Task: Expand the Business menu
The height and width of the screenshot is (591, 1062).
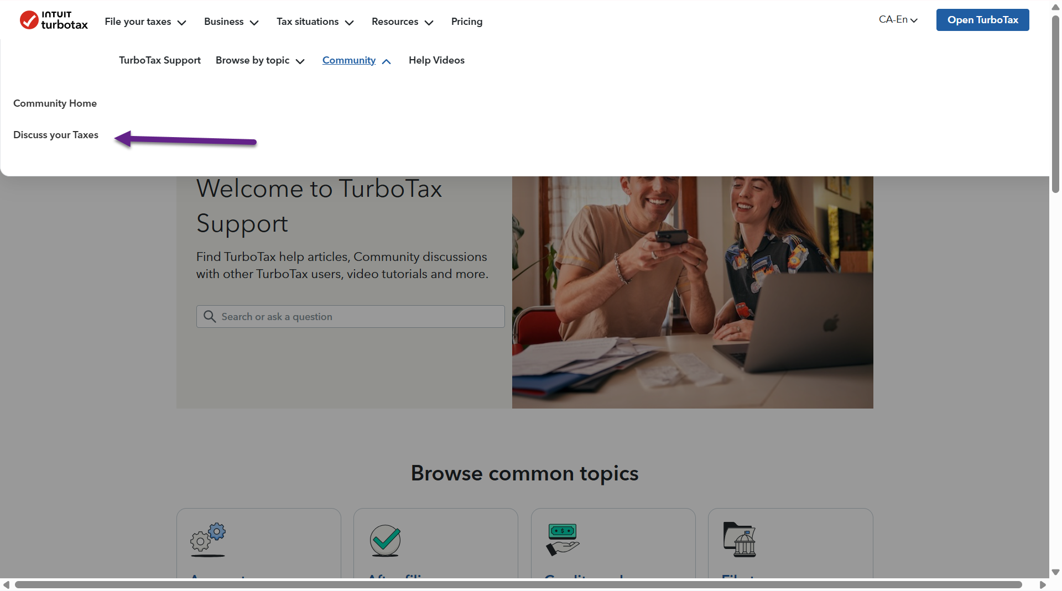Action: pyautogui.click(x=231, y=22)
